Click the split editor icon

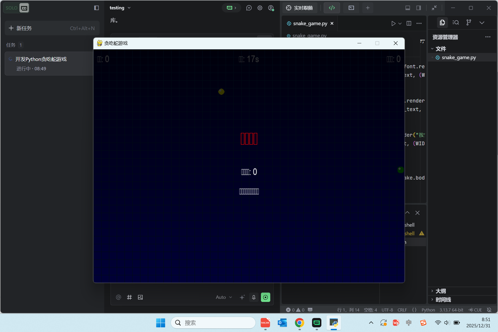coord(409,23)
